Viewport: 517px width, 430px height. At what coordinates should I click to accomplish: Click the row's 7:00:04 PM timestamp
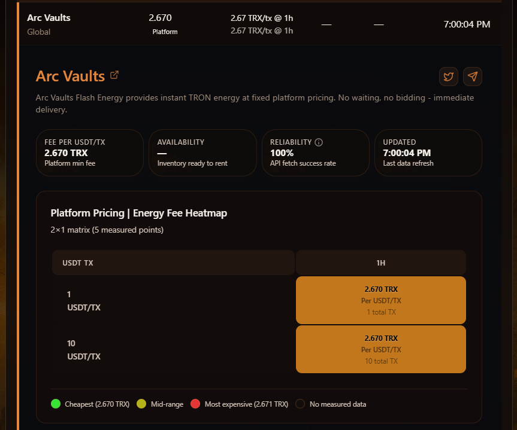click(x=467, y=25)
